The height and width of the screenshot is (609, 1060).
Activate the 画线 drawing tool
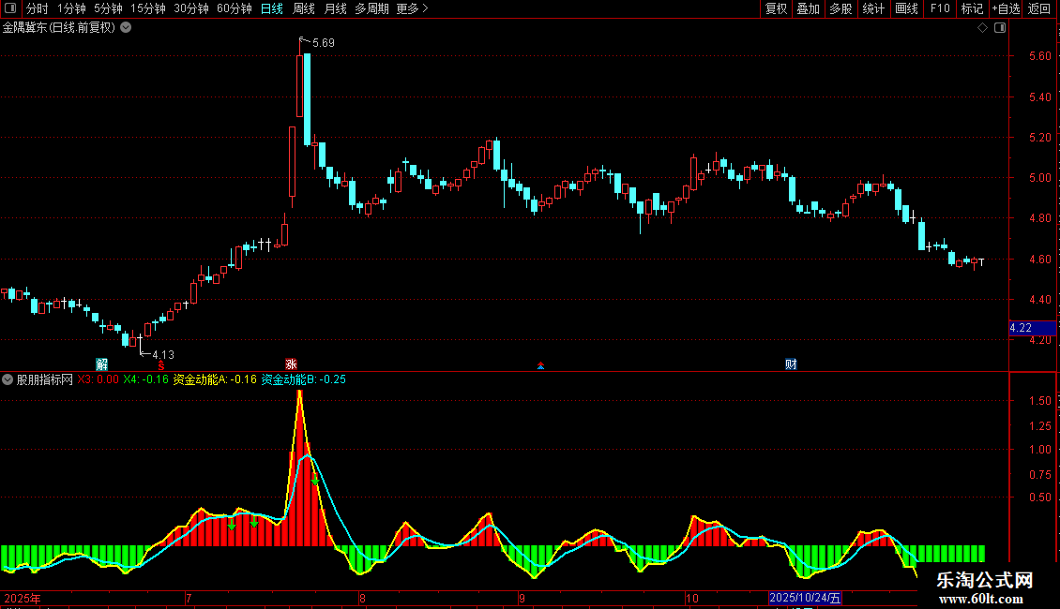(x=906, y=8)
